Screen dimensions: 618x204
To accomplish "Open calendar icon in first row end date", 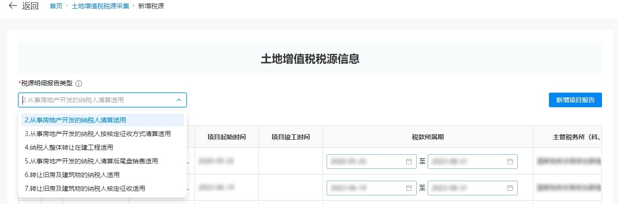I will point(510,162).
